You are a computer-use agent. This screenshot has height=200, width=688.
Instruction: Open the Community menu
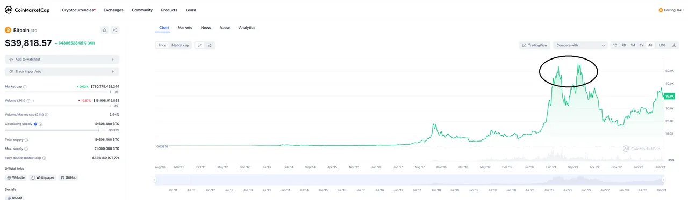point(142,10)
